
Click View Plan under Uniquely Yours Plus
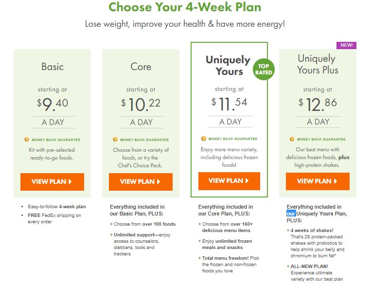click(318, 181)
